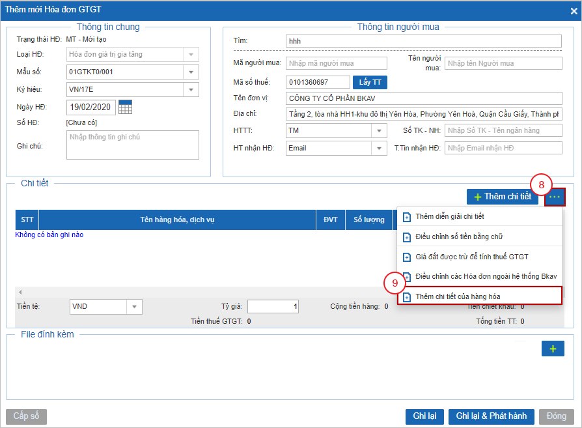Click the Tên người mua input field
This screenshot has width=582, height=428.
(503, 63)
